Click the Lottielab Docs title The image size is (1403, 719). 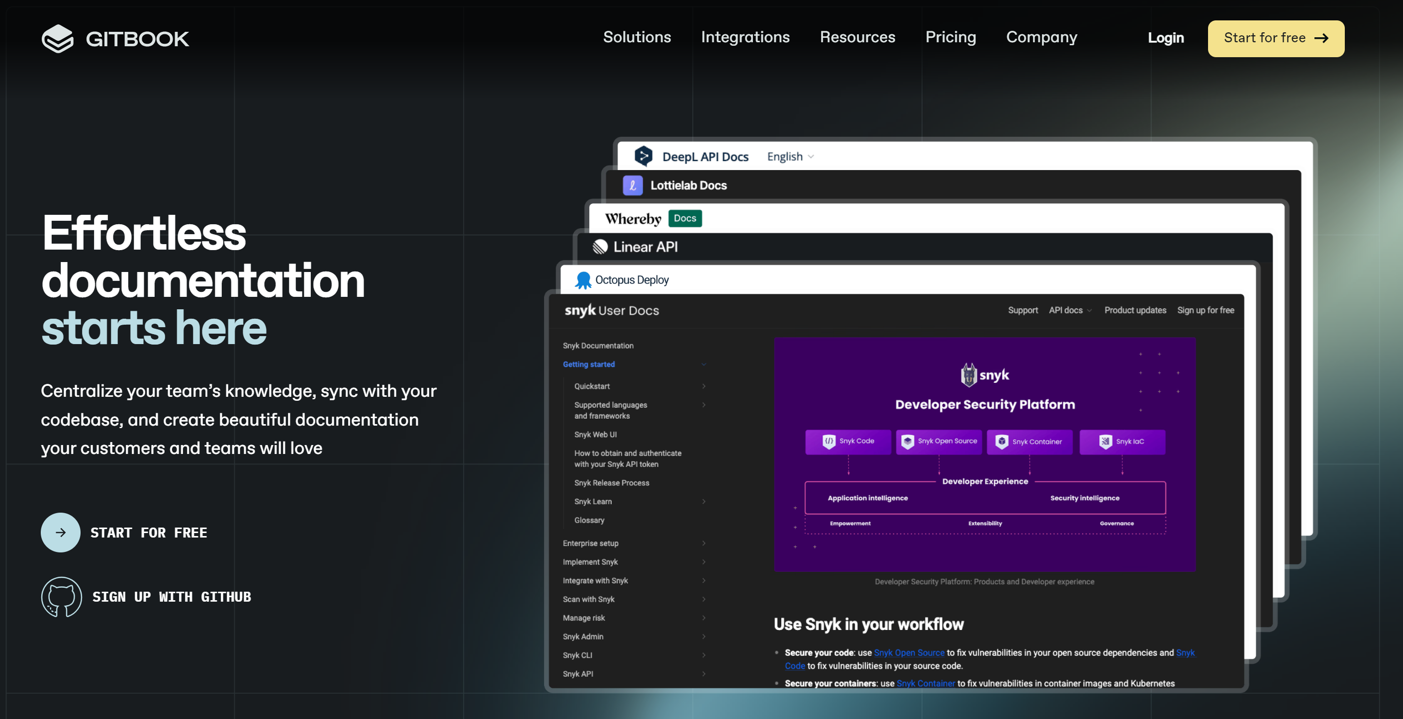(x=688, y=186)
